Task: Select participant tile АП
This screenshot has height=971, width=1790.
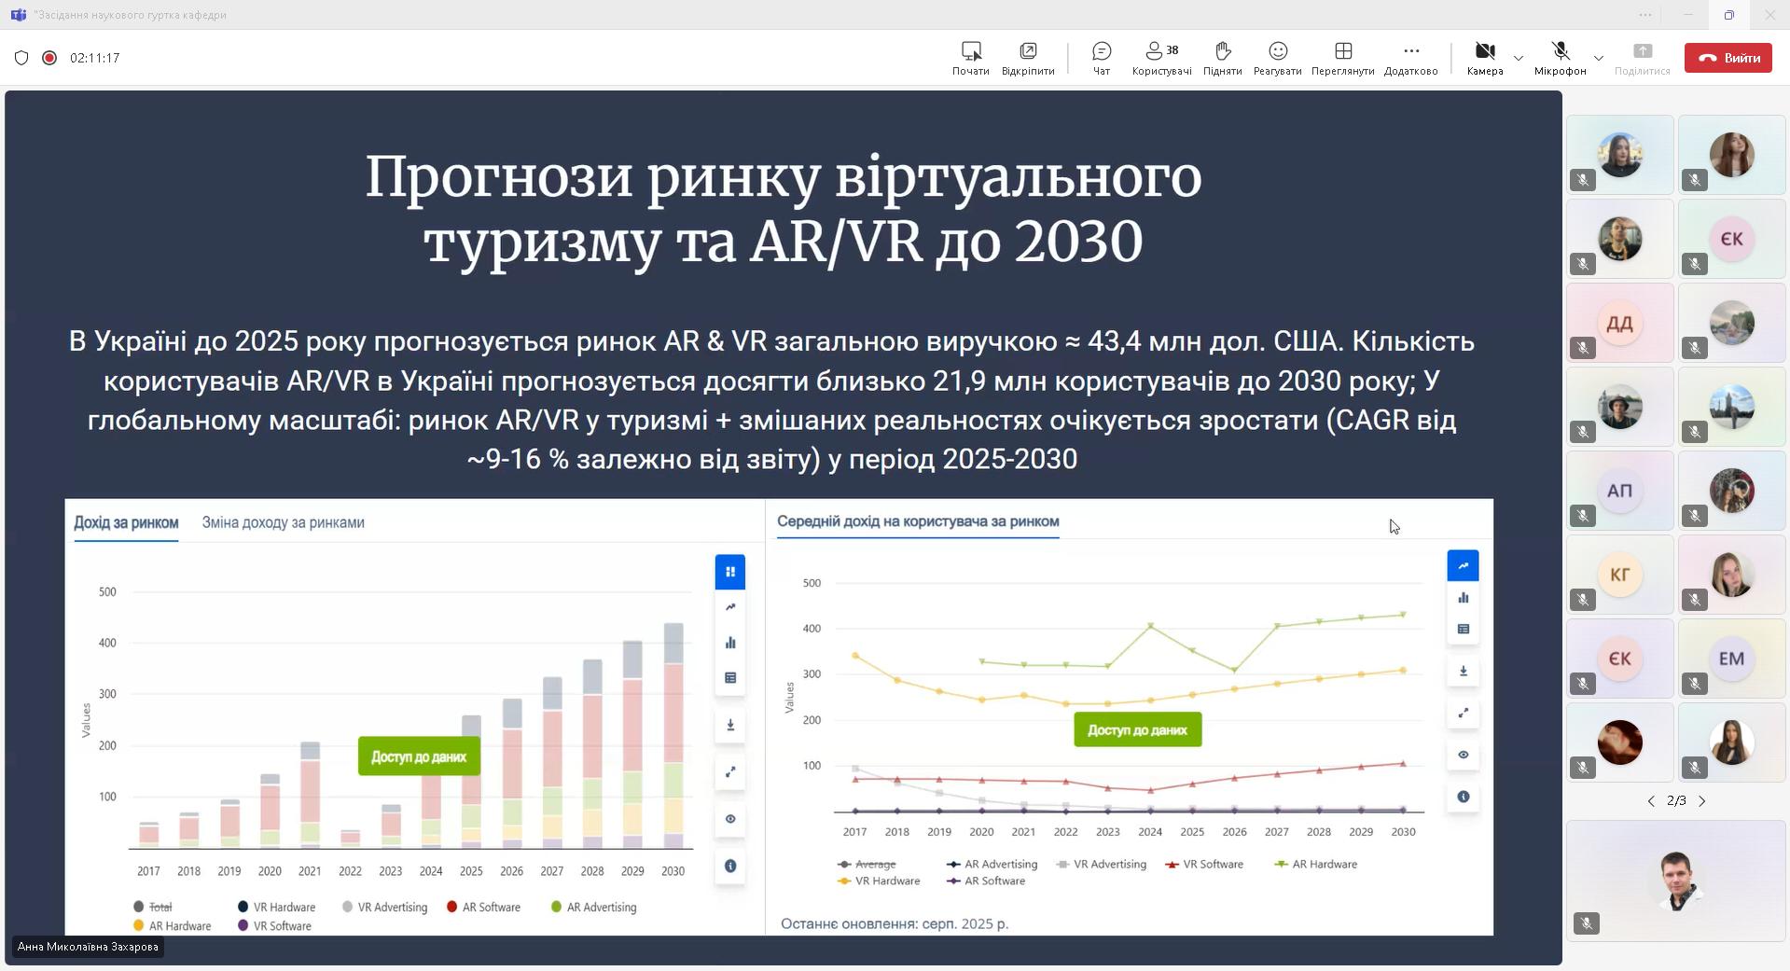Action: pyautogui.click(x=1620, y=491)
